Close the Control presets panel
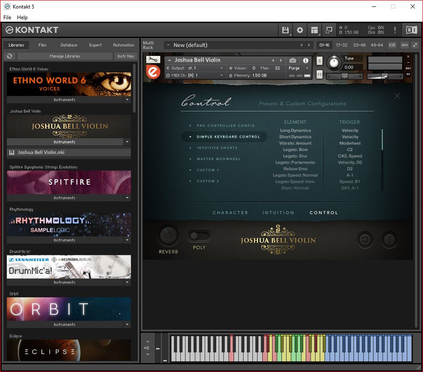 pyautogui.click(x=397, y=96)
